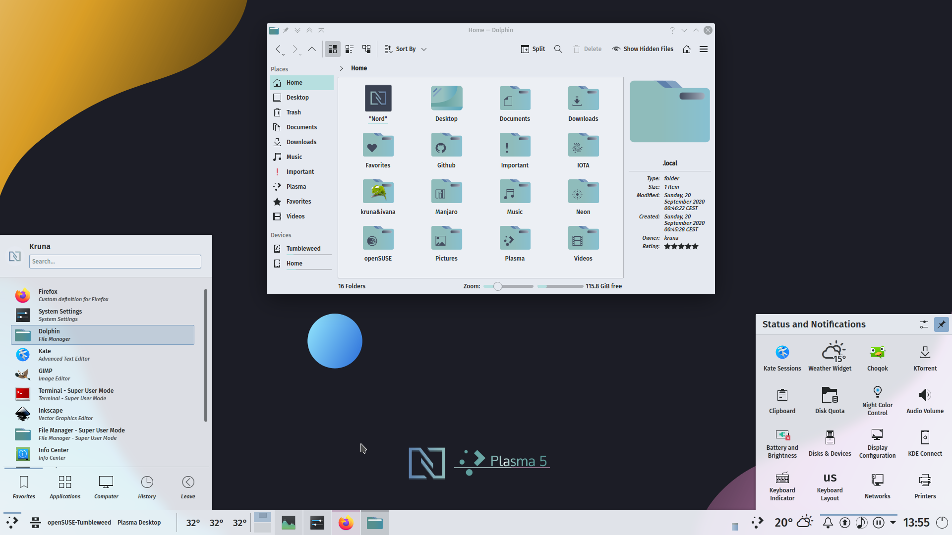Screen dimensions: 952x535
Task: Toggle pin on Status and Notifications popup
Action: [x=941, y=324]
